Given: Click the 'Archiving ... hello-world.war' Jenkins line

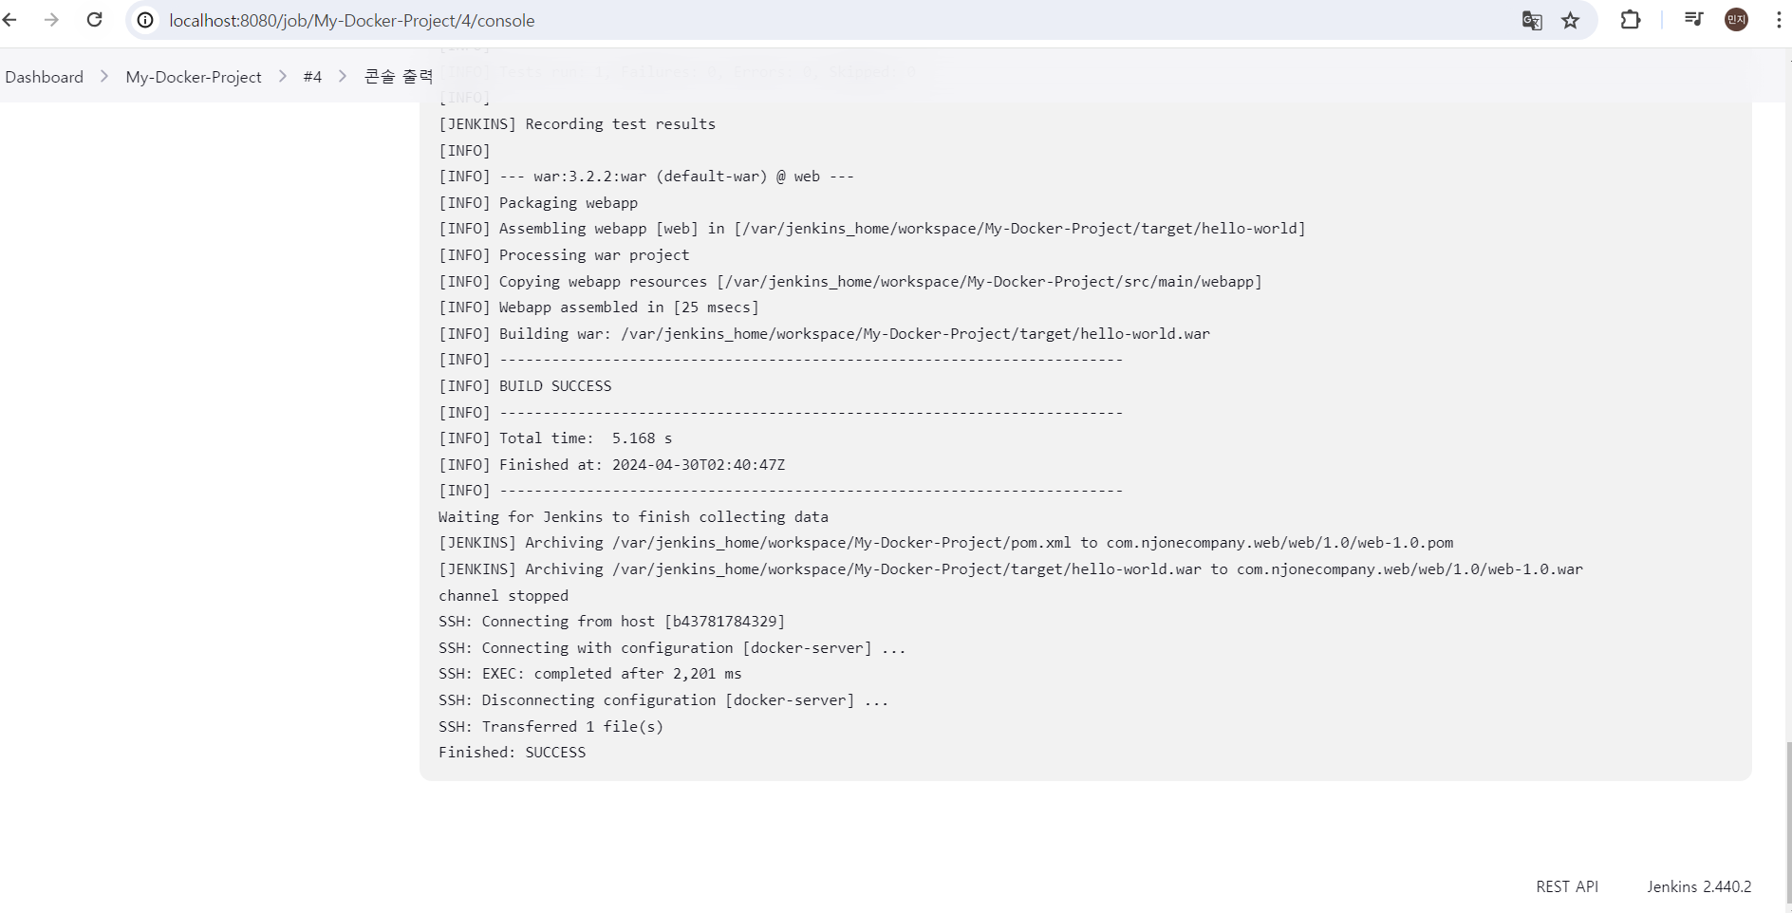Looking at the screenshot, I should tap(1011, 569).
